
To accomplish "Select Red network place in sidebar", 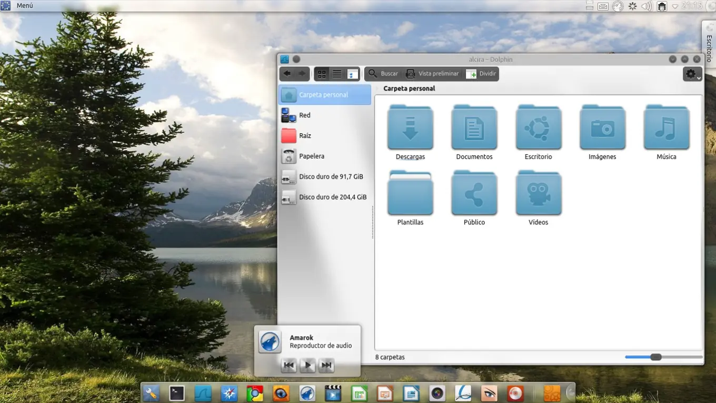I will point(304,115).
